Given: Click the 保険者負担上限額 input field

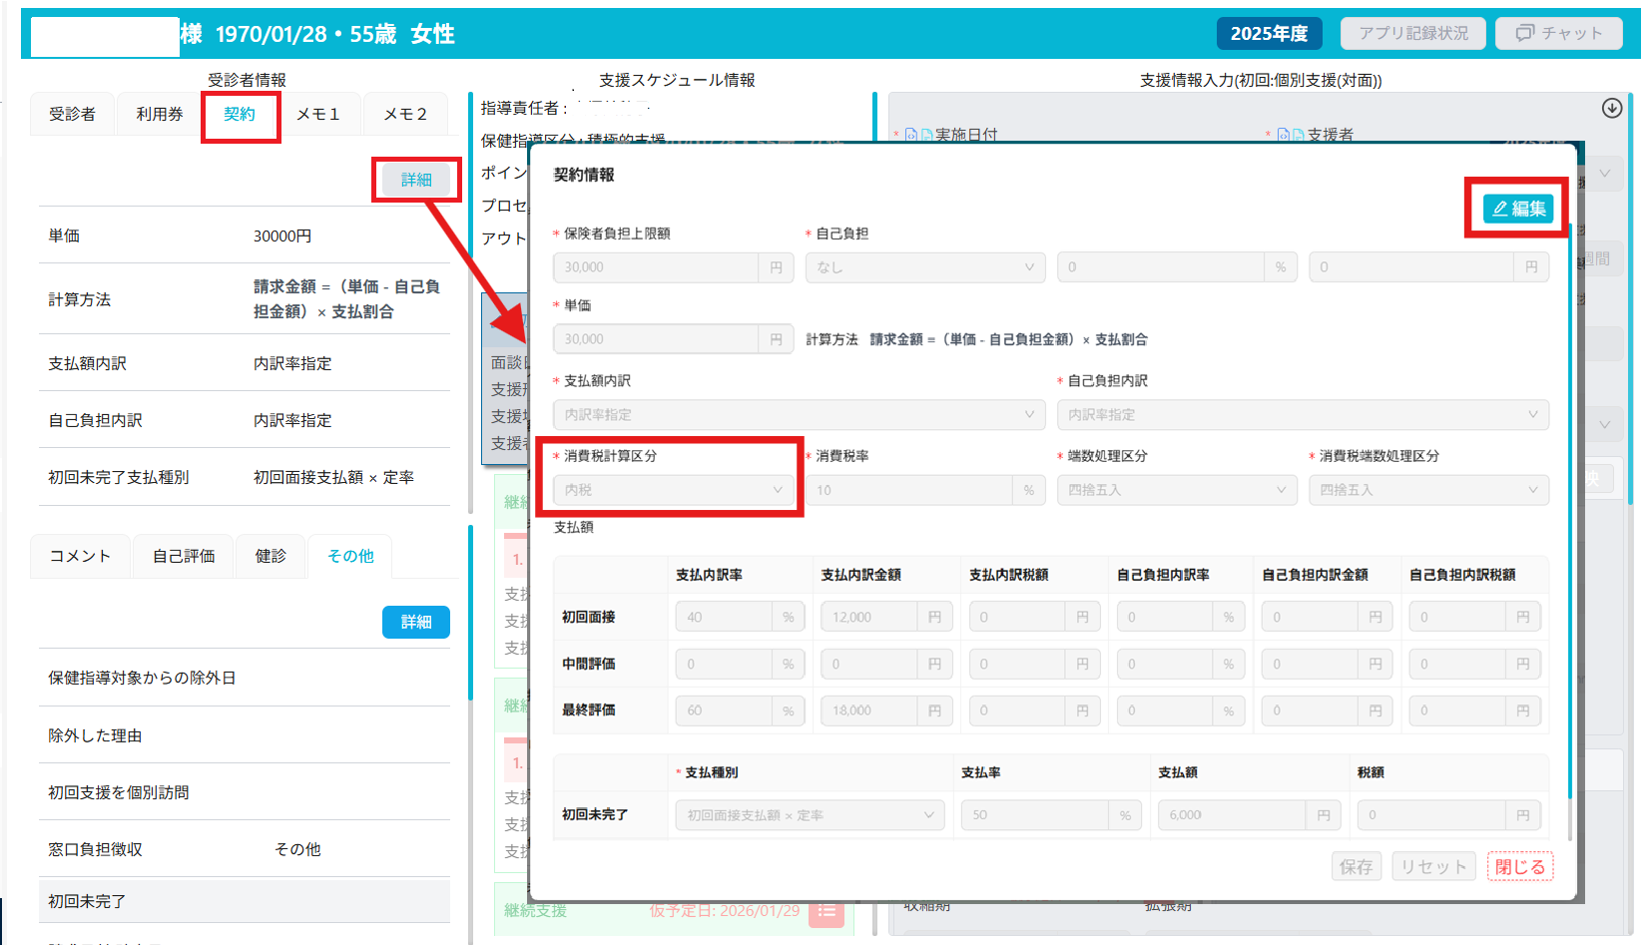Looking at the screenshot, I should click(x=655, y=267).
